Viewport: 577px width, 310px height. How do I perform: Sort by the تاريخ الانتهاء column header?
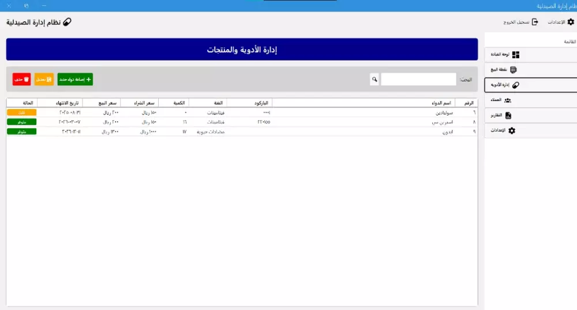(x=60, y=103)
